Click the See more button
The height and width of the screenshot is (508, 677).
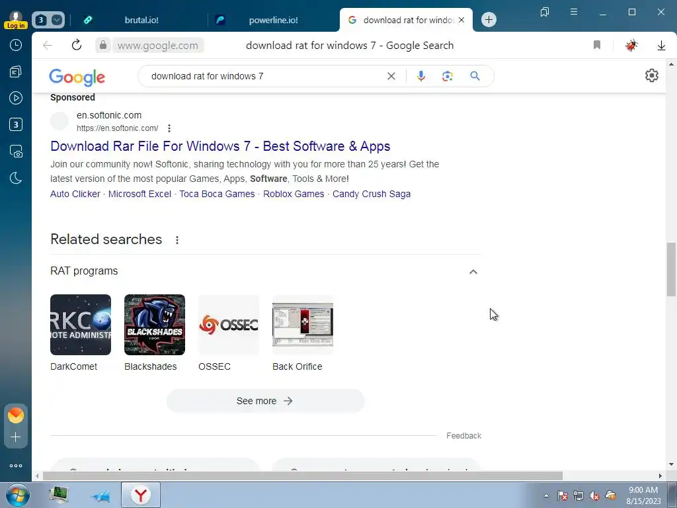(x=266, y=401)
